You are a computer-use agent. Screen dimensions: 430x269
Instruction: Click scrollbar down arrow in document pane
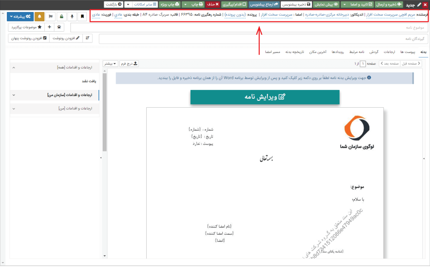pyautogui.click(x=104, y=256)
